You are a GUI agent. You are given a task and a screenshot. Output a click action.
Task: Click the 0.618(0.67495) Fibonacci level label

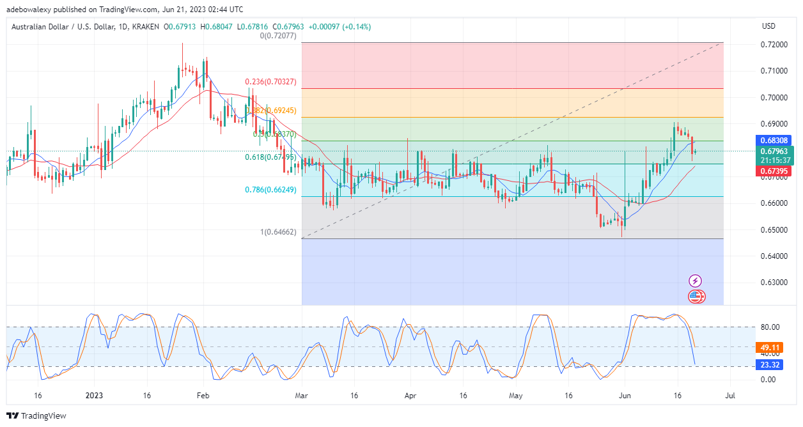272,157
